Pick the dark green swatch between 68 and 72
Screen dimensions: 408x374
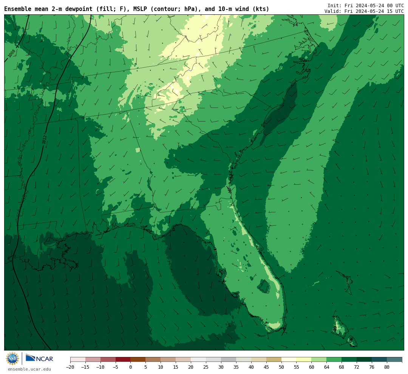pos(349,360)
